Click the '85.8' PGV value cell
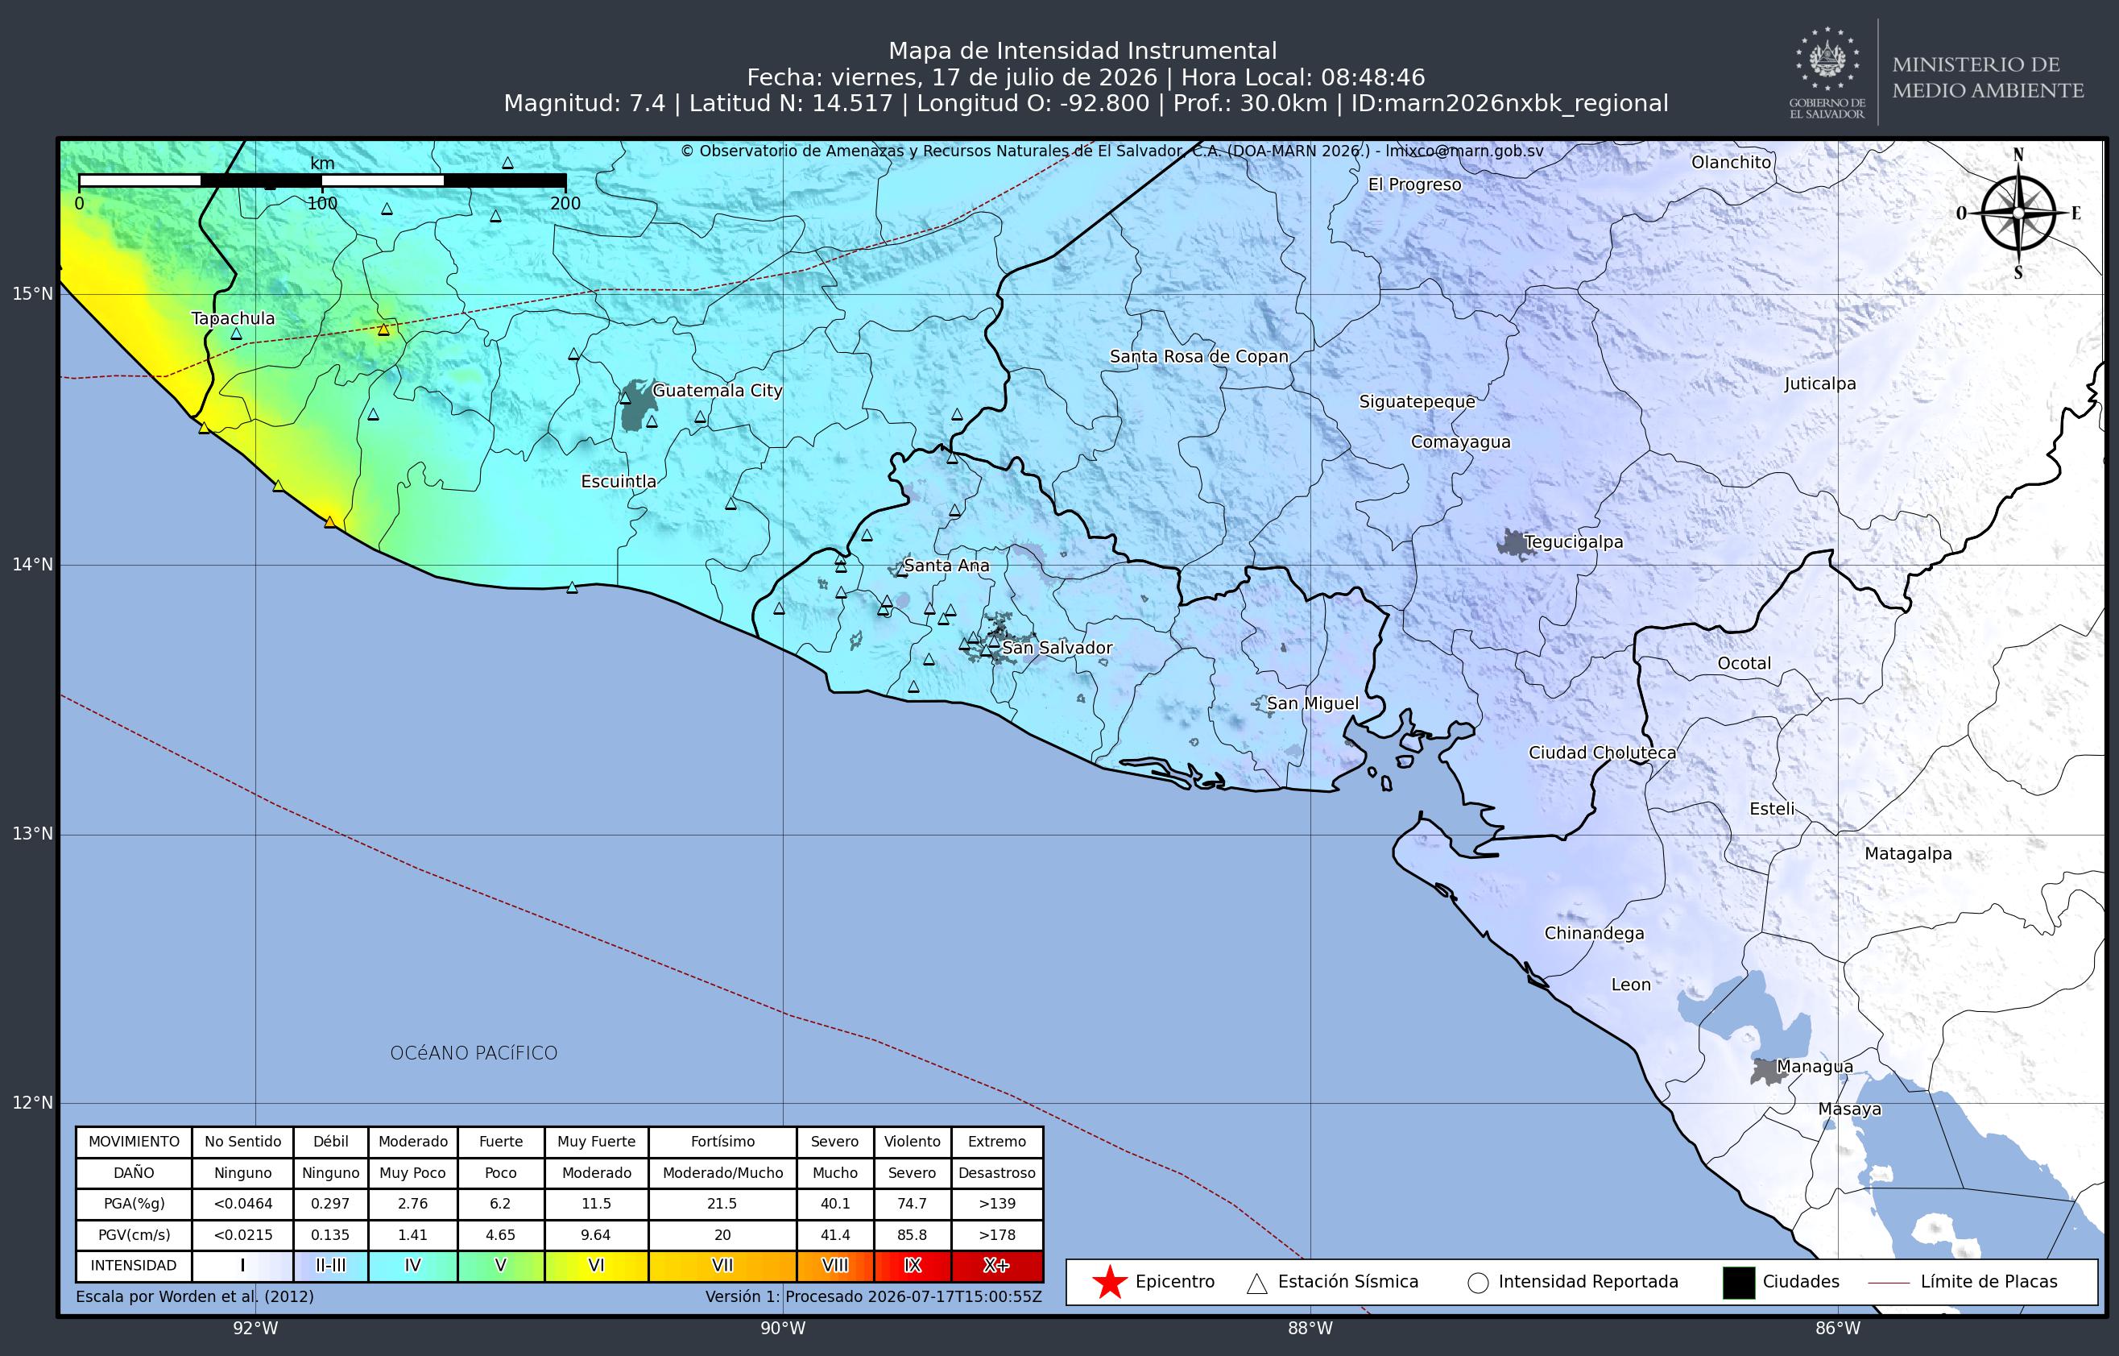The width and height of the screenshot is (2119, 1356). coord(913,1235)
